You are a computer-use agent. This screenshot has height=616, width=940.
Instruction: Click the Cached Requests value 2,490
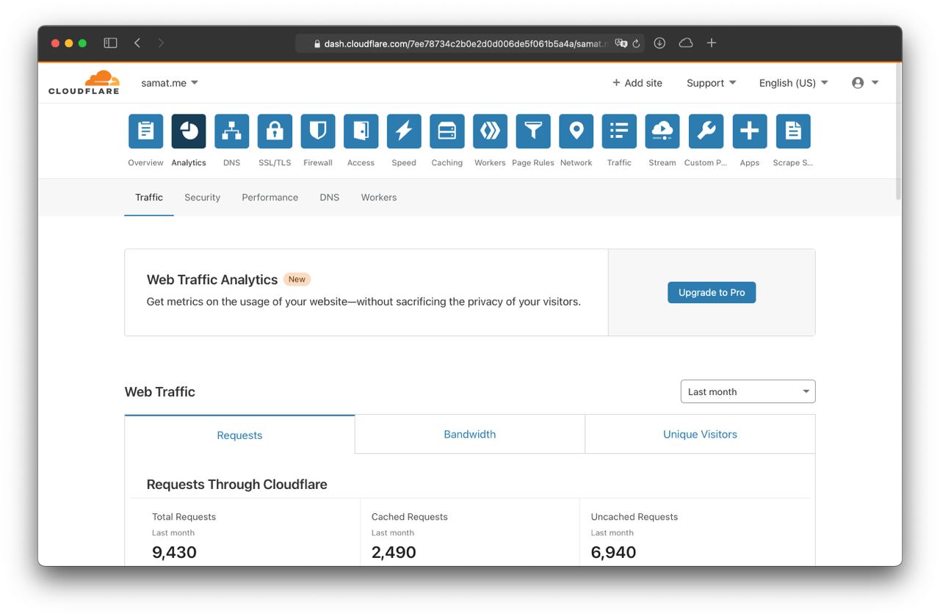point(394,552)
